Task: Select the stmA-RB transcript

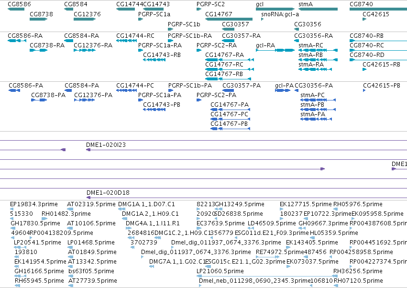Action: (318, 60)
